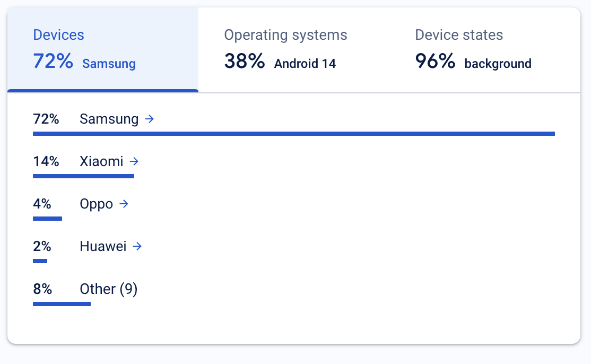Click the tiny Huawei percentage bar

[40, 261]
